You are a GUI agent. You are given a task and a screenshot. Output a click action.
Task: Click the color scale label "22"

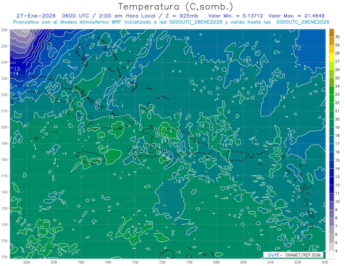[x=338, y=103]
